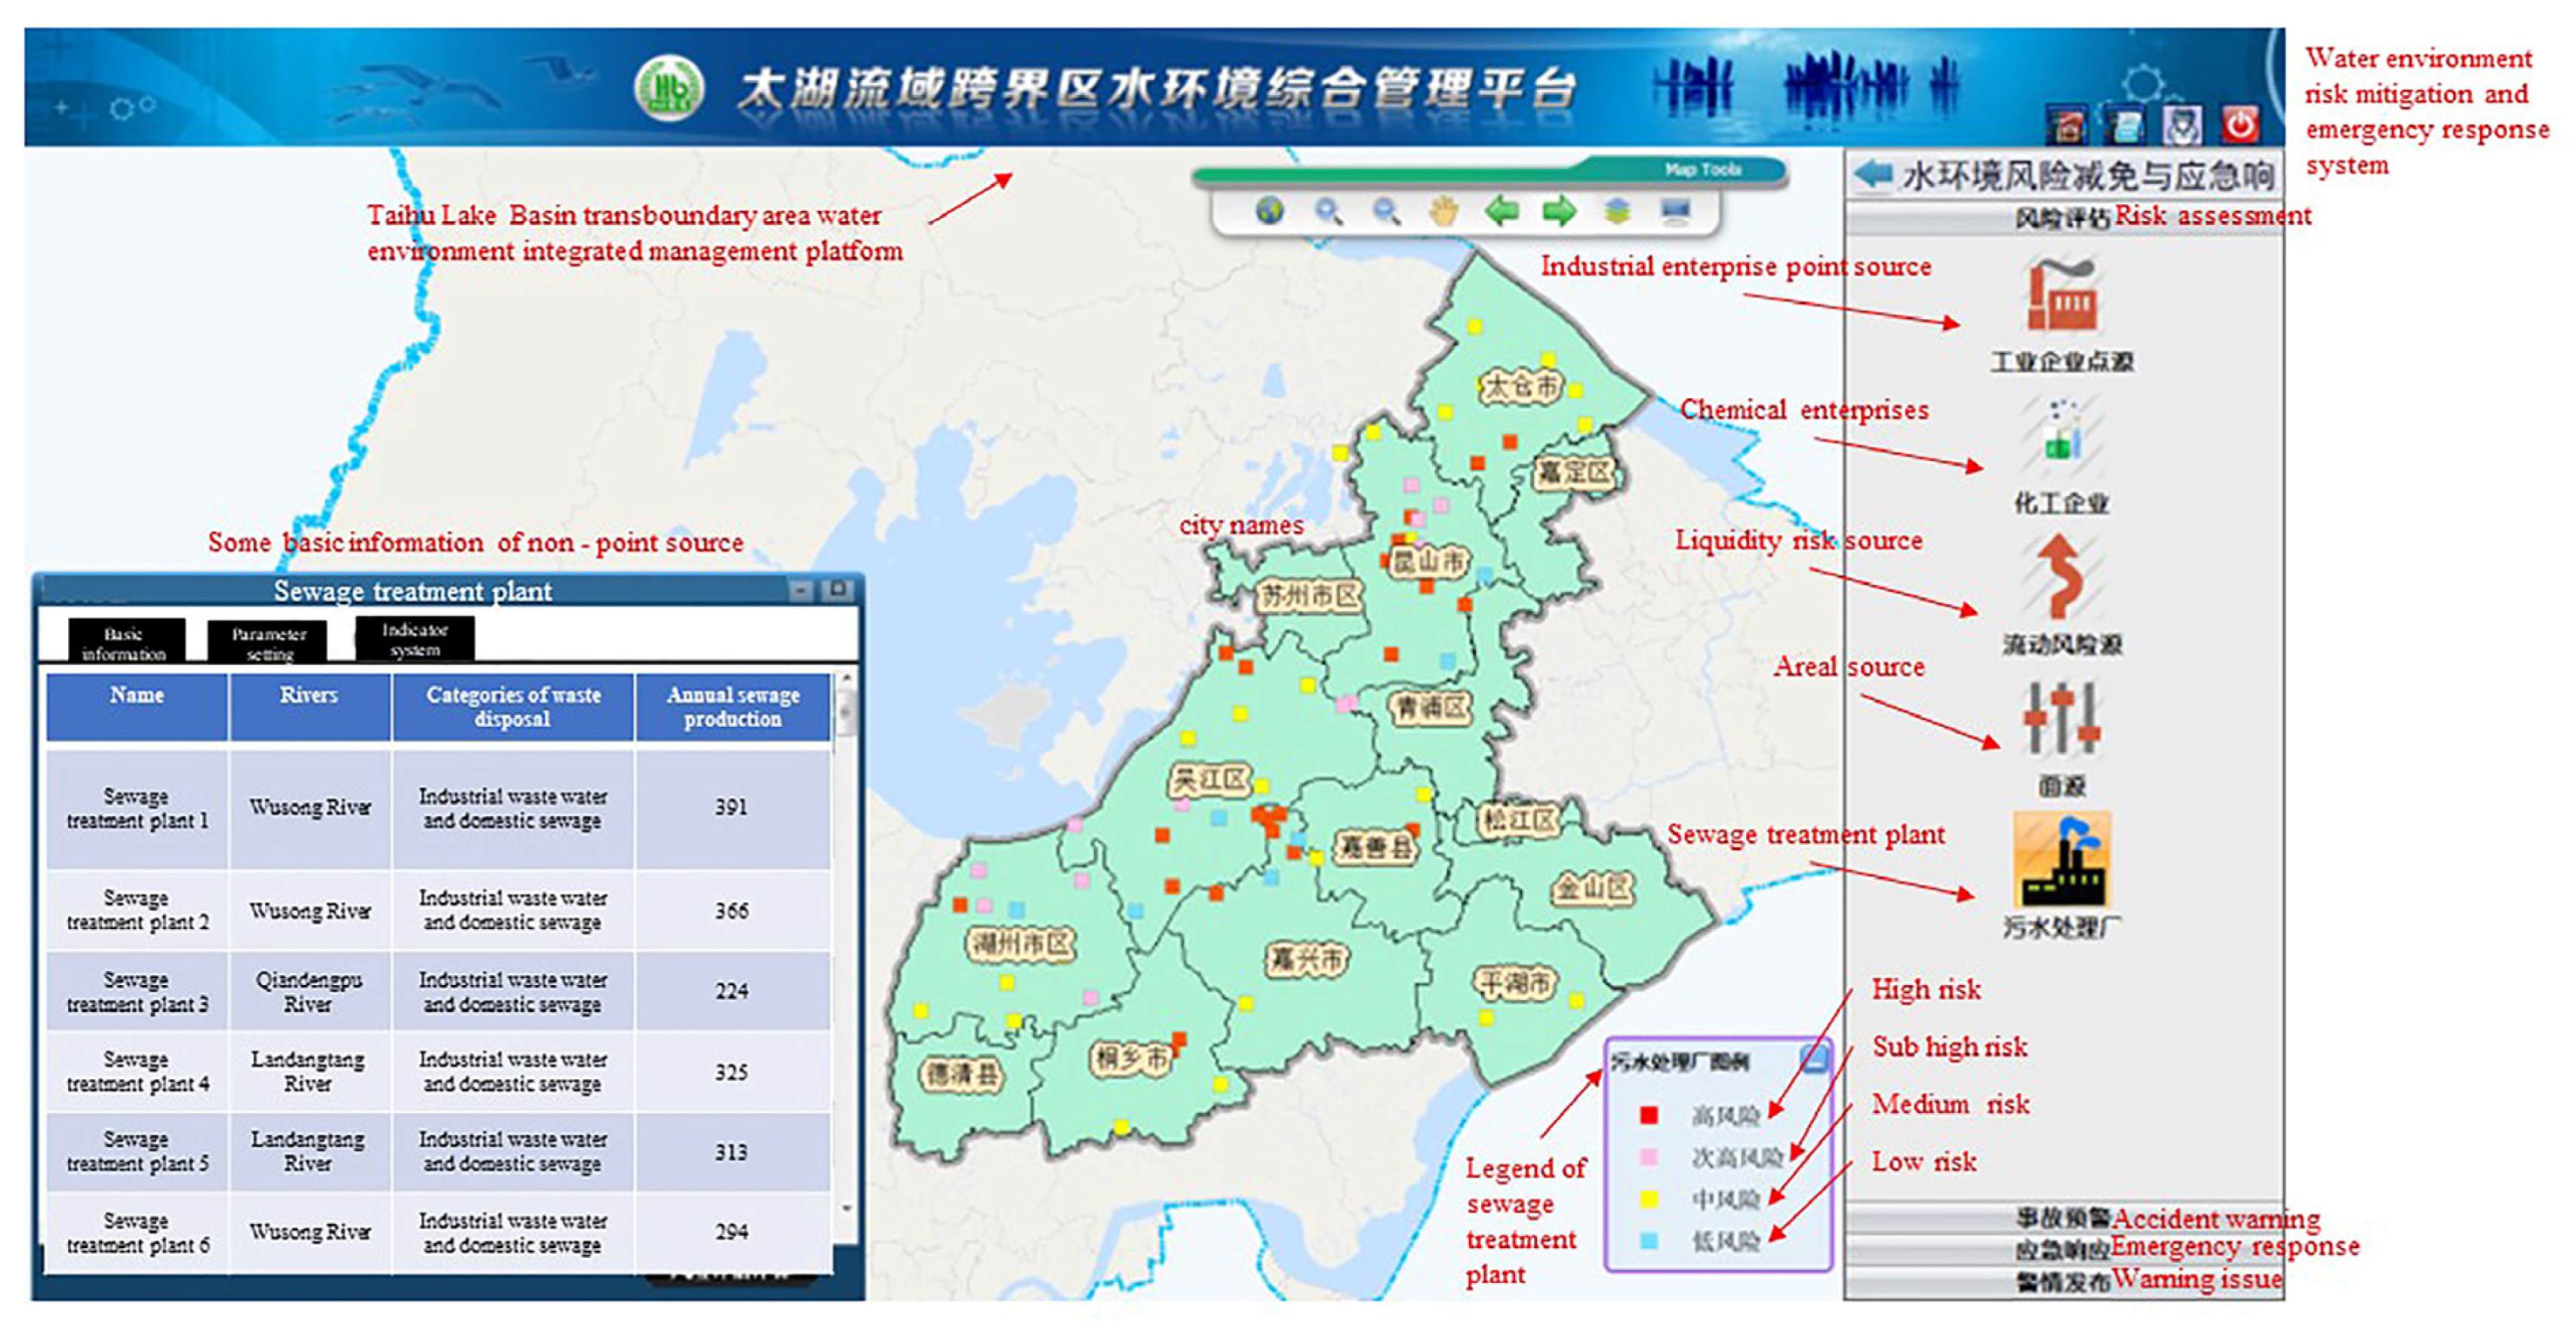Image resolution: width=2576 pixels, height=1331 pixels.
Task: Click the Sewage treatment plant factory icon
Action: click(x=2061, y=860)
